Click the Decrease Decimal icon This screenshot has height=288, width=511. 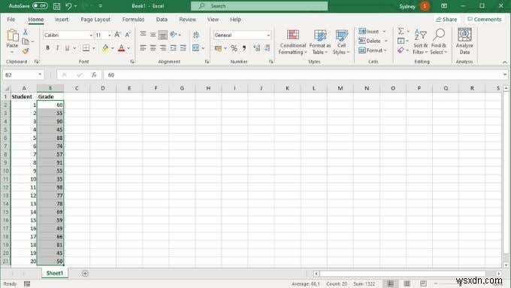[268, 48]
